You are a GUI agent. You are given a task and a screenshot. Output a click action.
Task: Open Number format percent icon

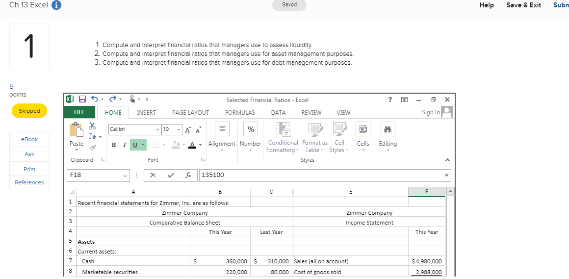pos(250,129)
